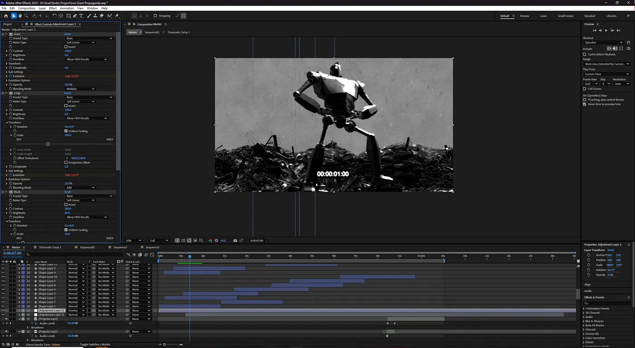
Task: Select the Rectangle shape tool
Action: click(68, 16)
